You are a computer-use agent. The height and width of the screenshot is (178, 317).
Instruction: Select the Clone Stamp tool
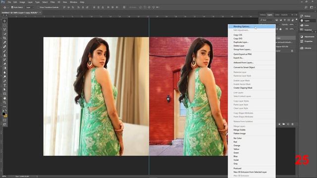(4, 55)
